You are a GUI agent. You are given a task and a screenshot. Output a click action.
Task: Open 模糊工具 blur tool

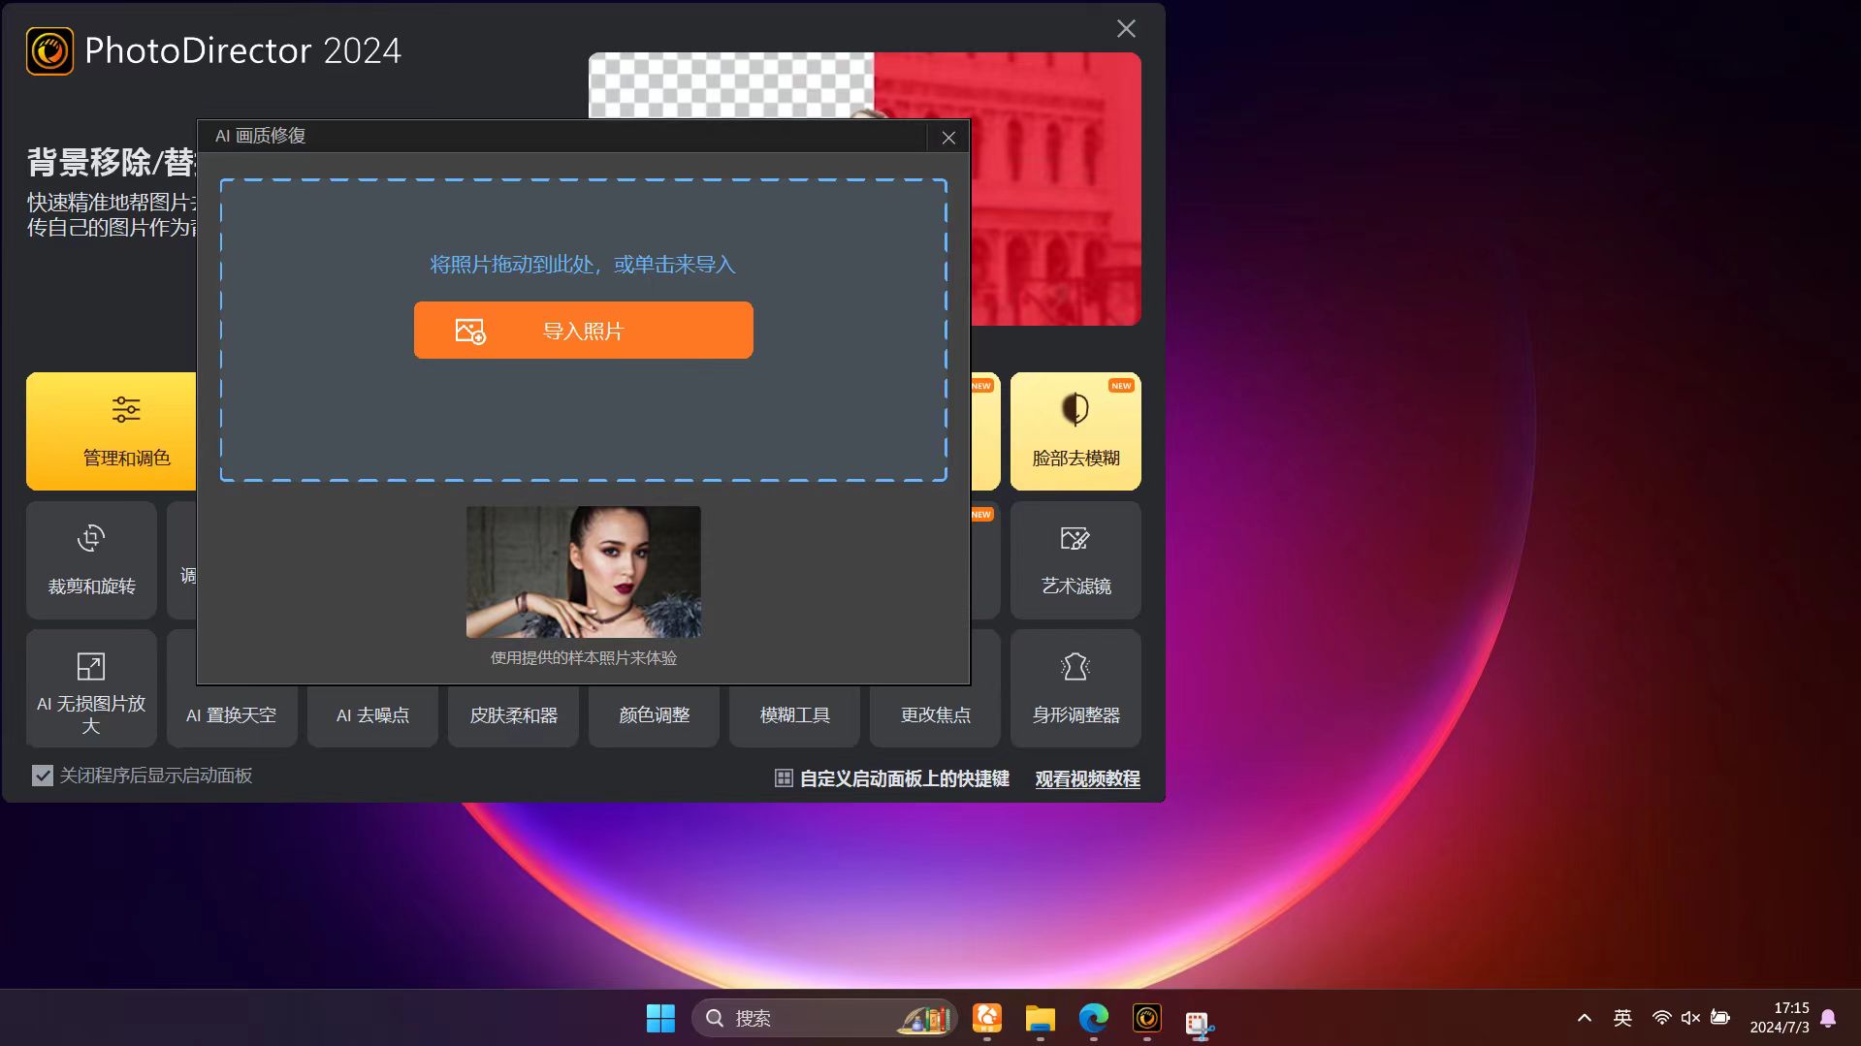pos(794,715)
